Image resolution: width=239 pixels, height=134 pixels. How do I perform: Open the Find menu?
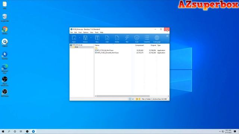(x=80, y=32)
